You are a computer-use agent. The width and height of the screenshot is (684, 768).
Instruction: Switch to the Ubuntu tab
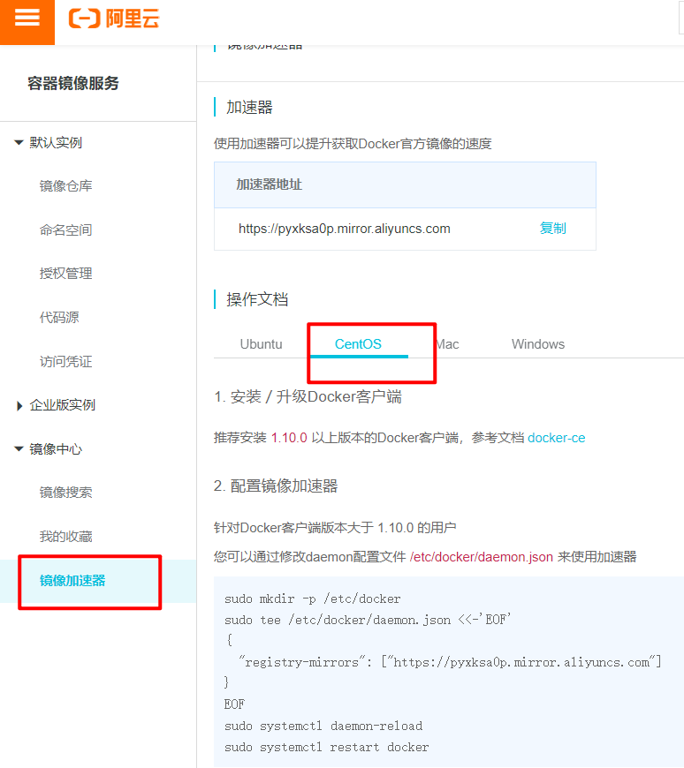pyautogui.click(x=261, y=344)
